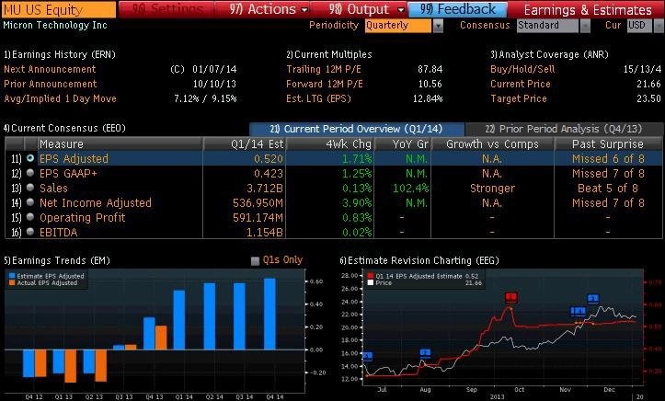Screen dimensions: 665x401
Task: Click topmost blue marker before December
Action: [593, 299]
